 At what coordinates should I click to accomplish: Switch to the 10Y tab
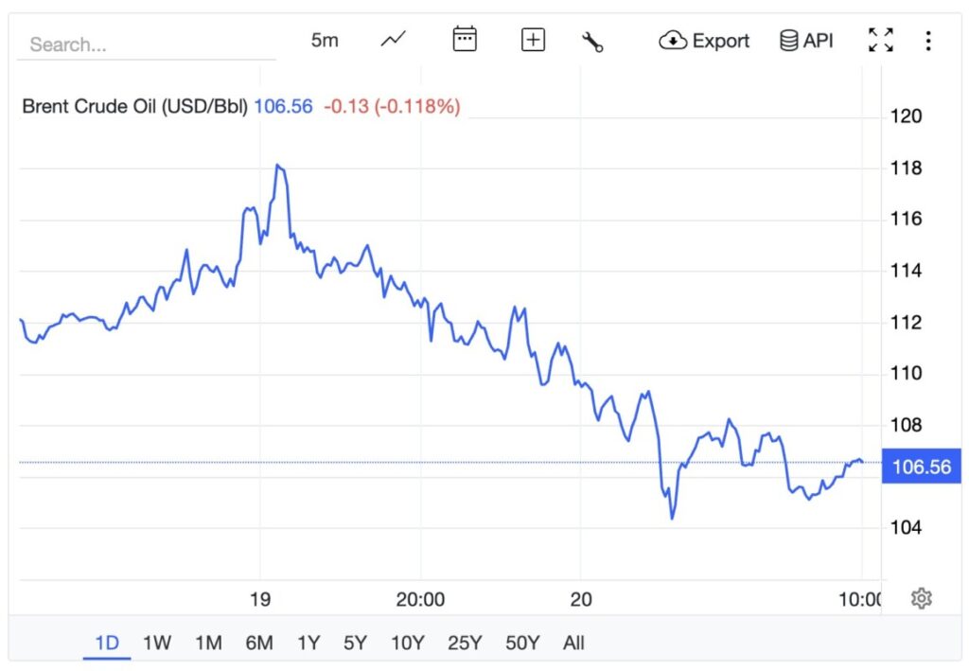407,643
